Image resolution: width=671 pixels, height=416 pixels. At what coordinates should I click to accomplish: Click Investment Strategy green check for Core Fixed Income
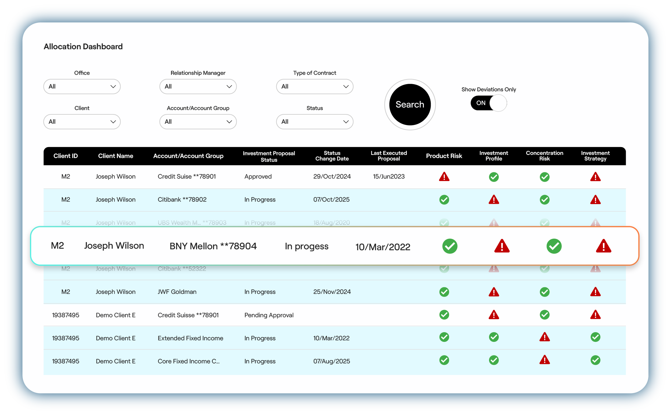click(x=595, y=360)
